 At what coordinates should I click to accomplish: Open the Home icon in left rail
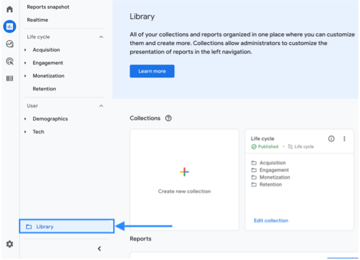[10, 9]
